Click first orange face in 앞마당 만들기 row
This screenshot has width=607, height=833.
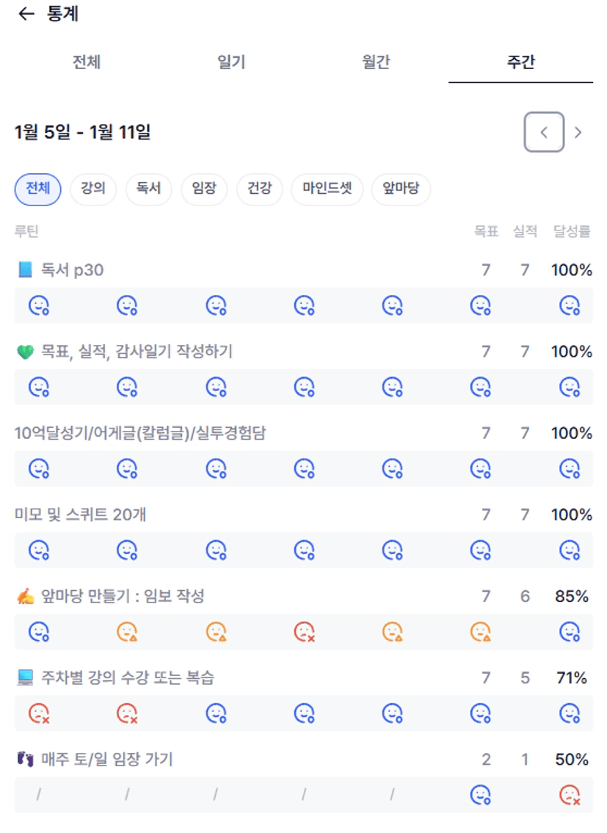click(128, 631)
